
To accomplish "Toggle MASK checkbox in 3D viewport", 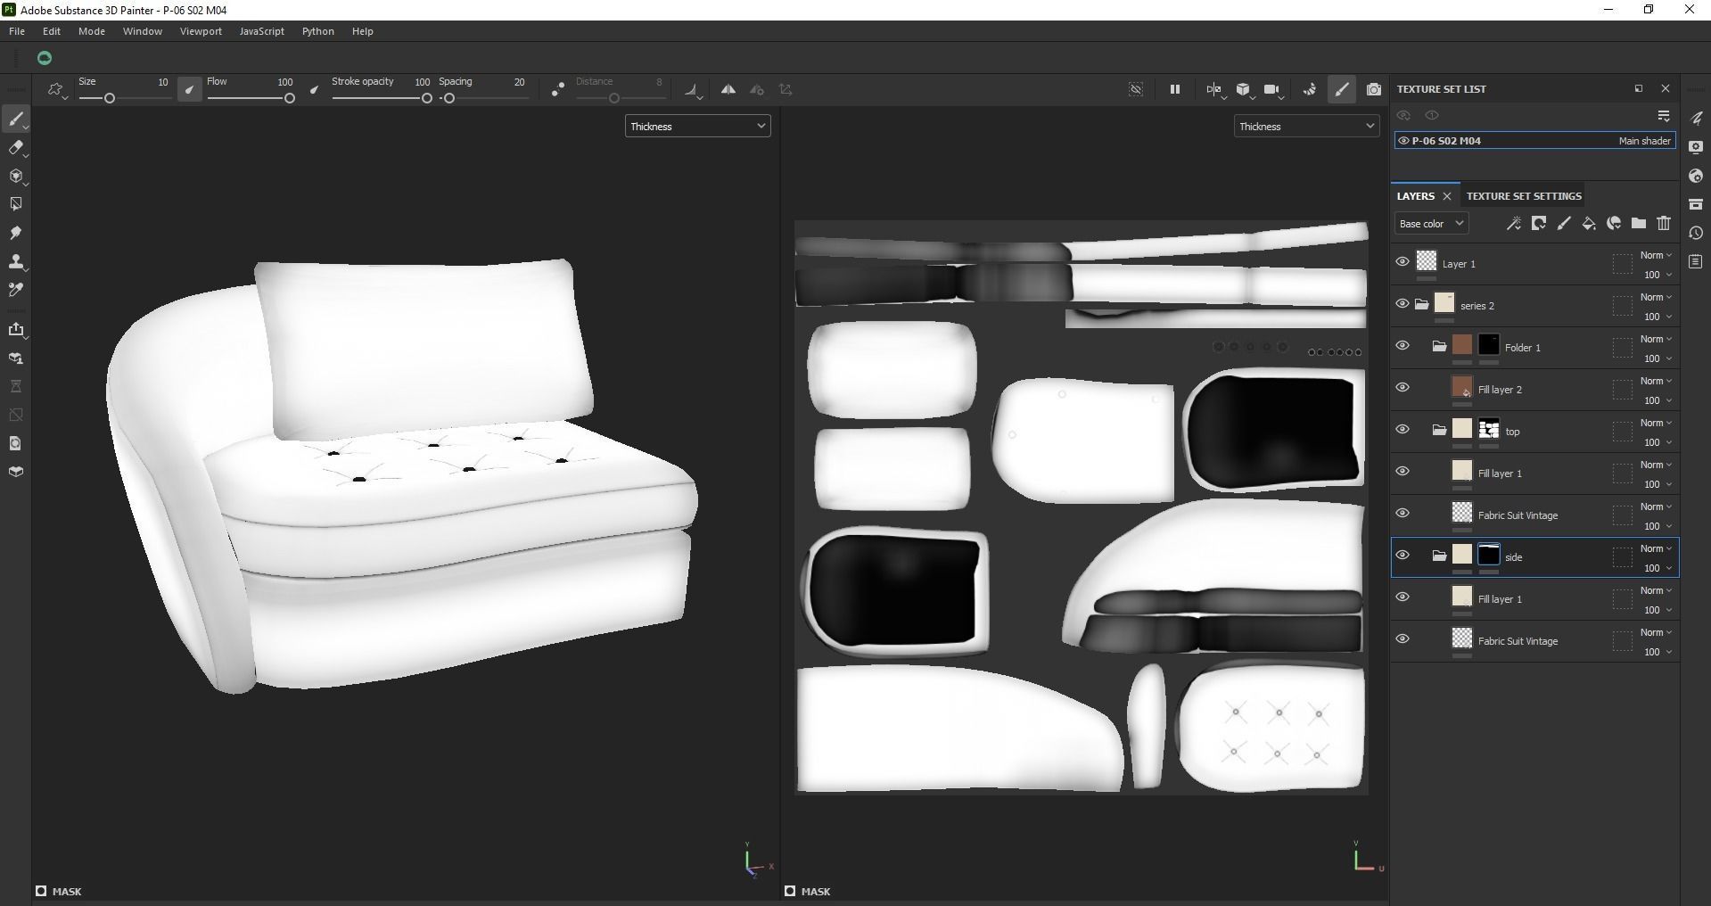I will tap(41, 891).
